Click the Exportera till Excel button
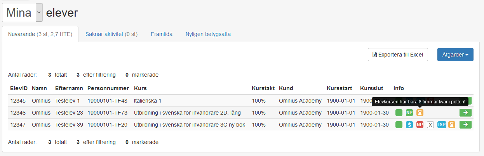 (398, 55)
